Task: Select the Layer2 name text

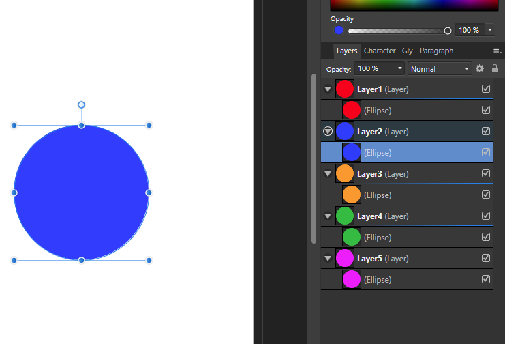Action: tap(369, 132)
